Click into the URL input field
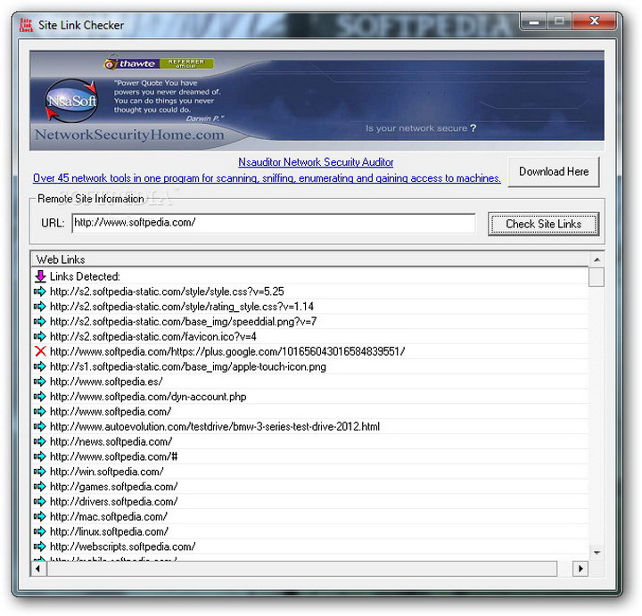This screenshot has height=616, width=642. (273, 223)
